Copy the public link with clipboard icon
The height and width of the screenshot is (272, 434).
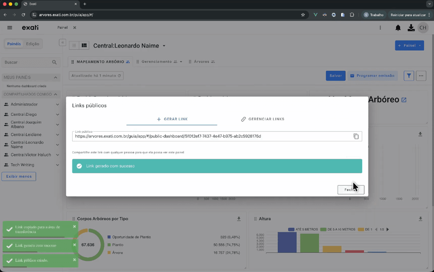pos(356,136)
